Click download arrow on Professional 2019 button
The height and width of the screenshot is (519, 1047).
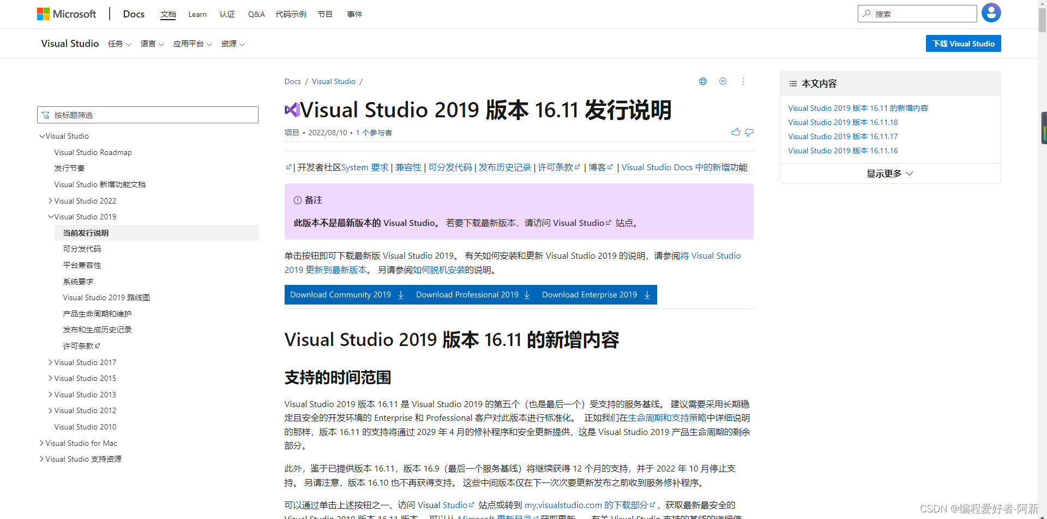point(527,295)
